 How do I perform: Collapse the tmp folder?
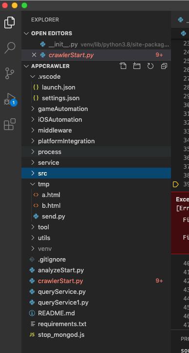click(33, 184)
